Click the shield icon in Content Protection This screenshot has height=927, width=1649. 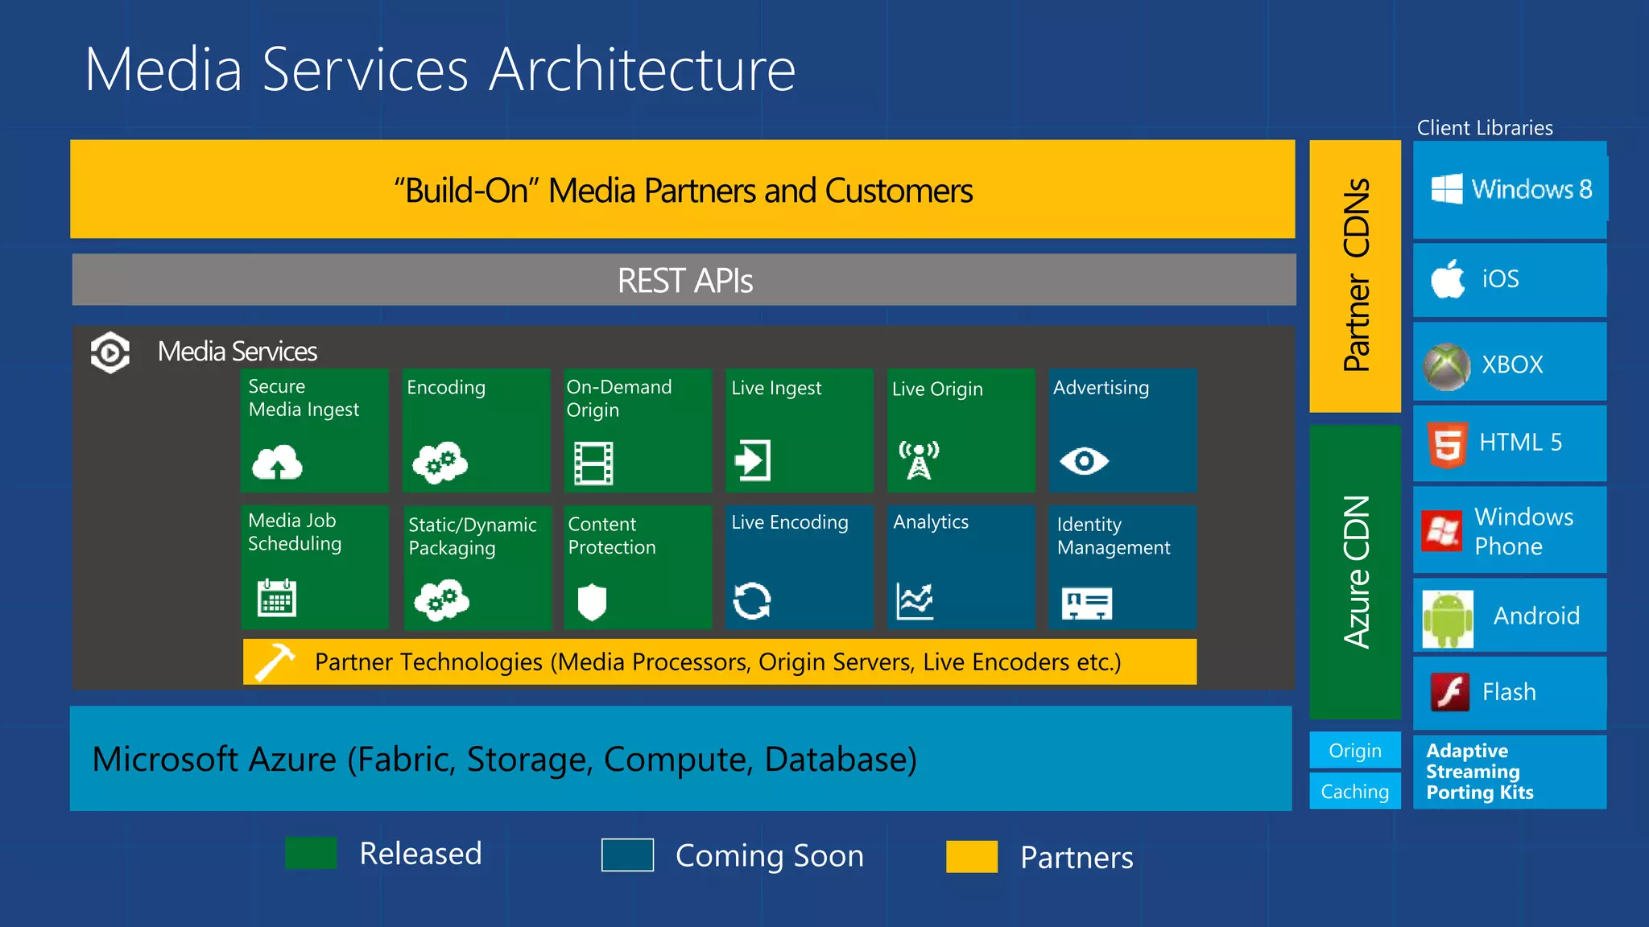click(x=592, y=602)
